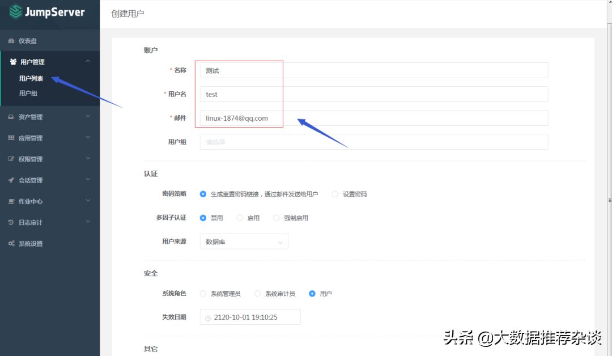Collapse the 用户管理 menu chevron
The image size is (612, 356).
point(88,62)
